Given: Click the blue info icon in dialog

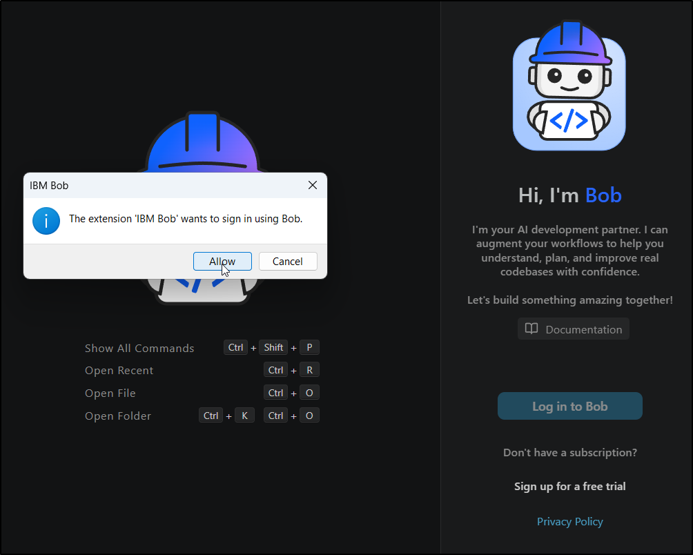Looking at the screenshot, I should pyautogui.click(x=46, y=220).
